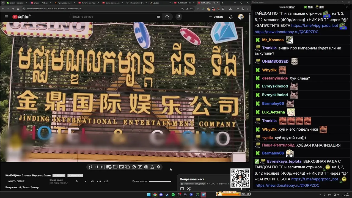
Task: Click the username Mr_Kosmos in chat
Action: coord(273,40)
